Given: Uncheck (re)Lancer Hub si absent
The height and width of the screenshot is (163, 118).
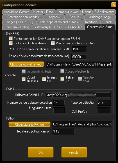Looking at the screenshot, I should tap(11, 43).
